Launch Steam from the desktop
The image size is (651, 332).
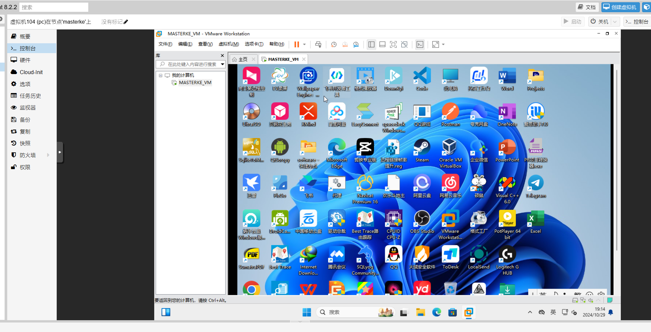[422, 150]
